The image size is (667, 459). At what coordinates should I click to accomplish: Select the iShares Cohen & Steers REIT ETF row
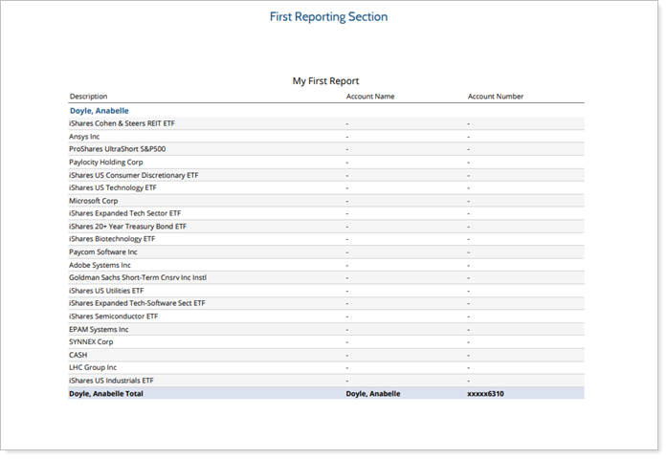122,124
